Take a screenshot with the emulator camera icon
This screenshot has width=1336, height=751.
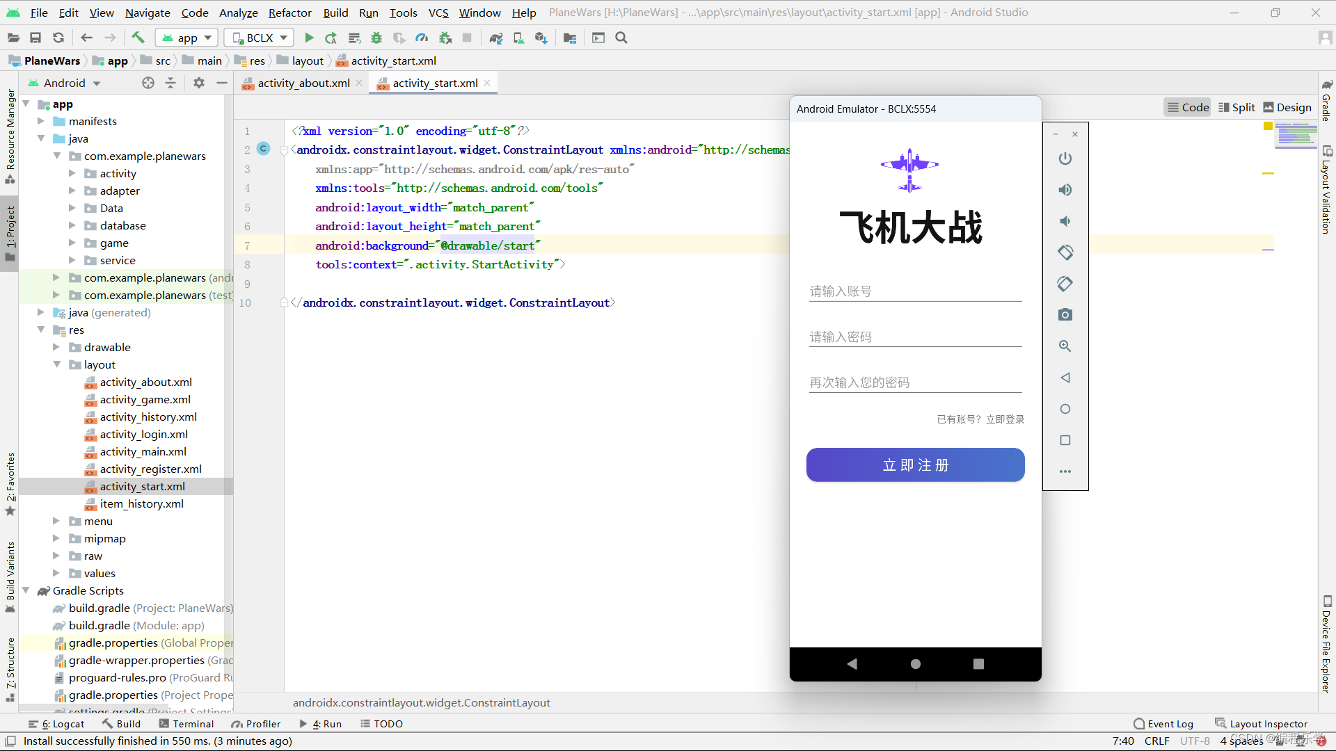[1065, 314]
